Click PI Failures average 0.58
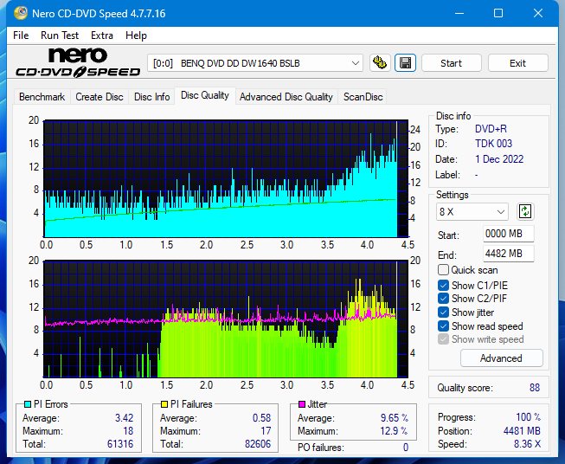565x464 pixels. [x=261, y=418]
